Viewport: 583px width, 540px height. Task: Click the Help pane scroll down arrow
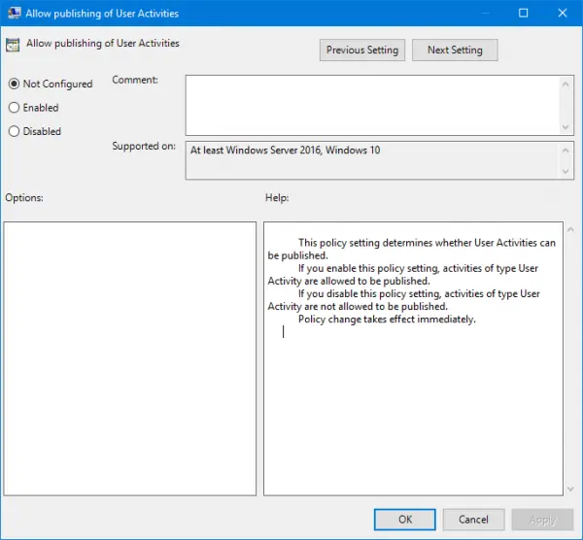tap(570, 489)
